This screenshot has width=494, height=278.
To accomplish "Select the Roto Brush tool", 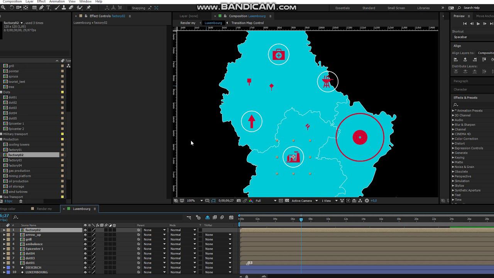I will (x=80, y=8).
